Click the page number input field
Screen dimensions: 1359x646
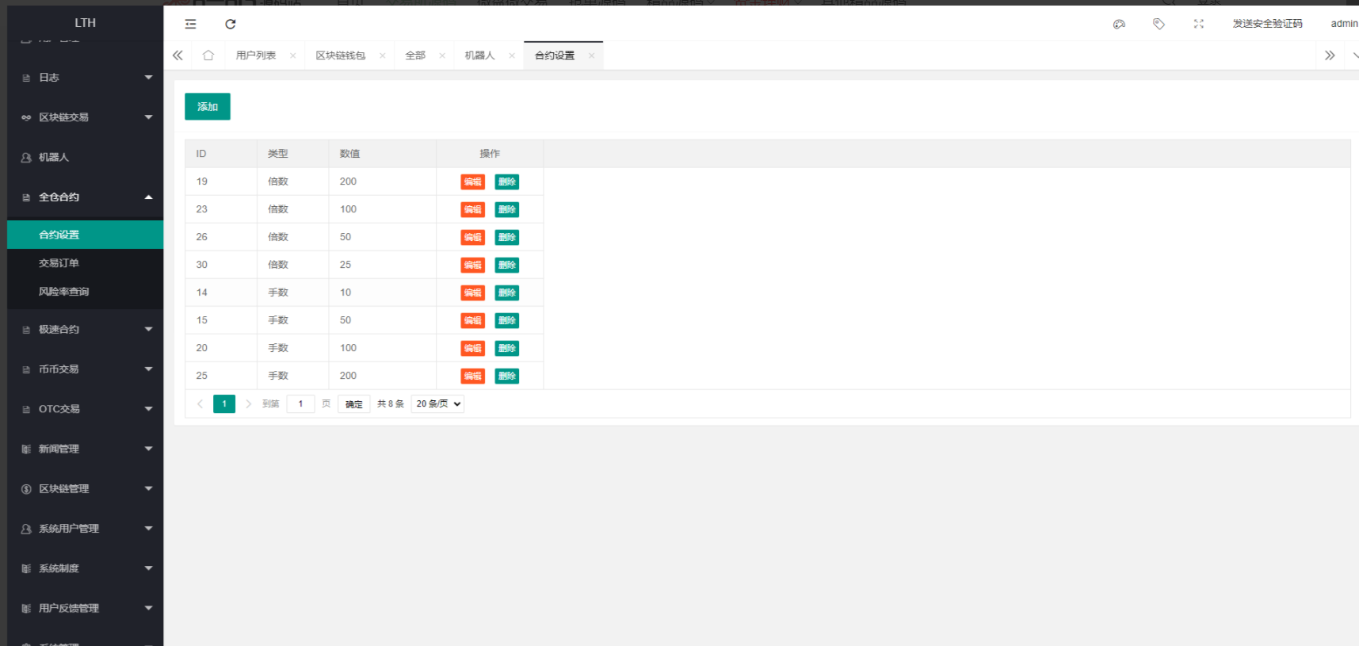[300, 404]
